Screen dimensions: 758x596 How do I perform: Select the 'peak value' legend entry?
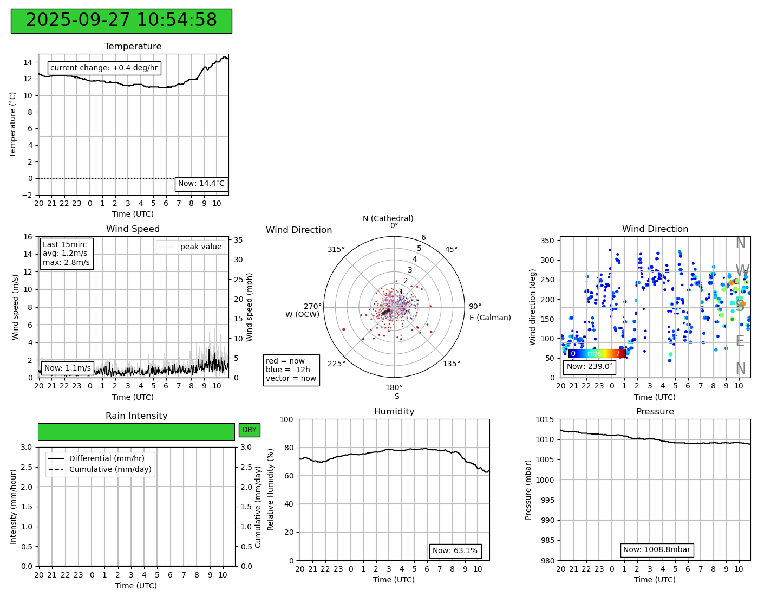tap(191, 247)
